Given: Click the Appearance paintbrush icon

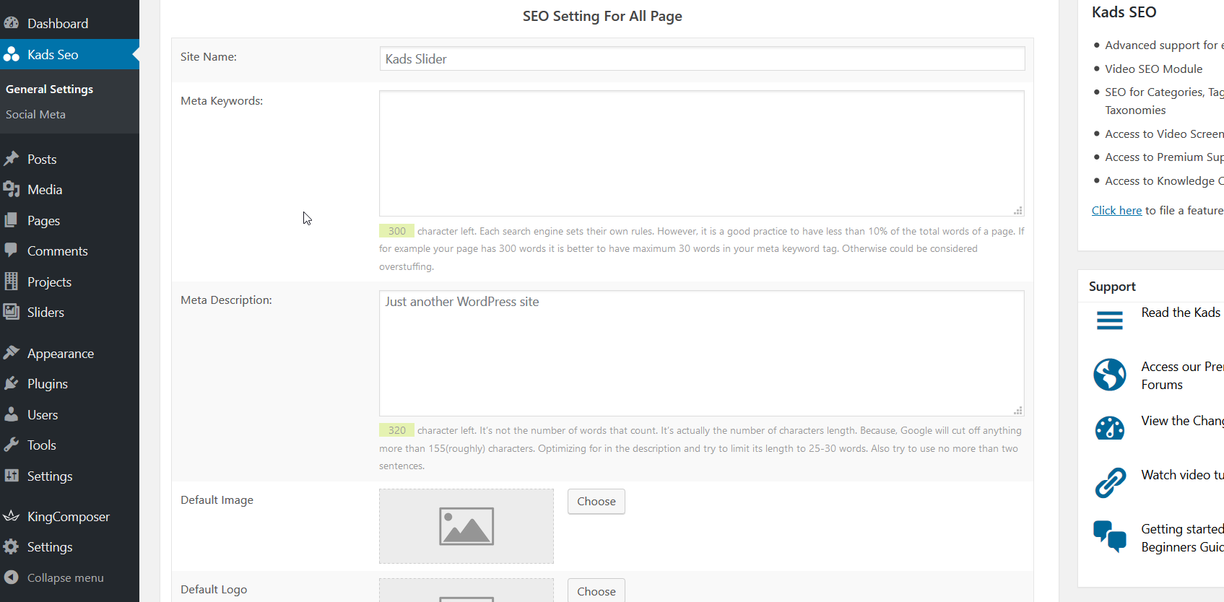Looking at the screenshot, I should (11, 353).
